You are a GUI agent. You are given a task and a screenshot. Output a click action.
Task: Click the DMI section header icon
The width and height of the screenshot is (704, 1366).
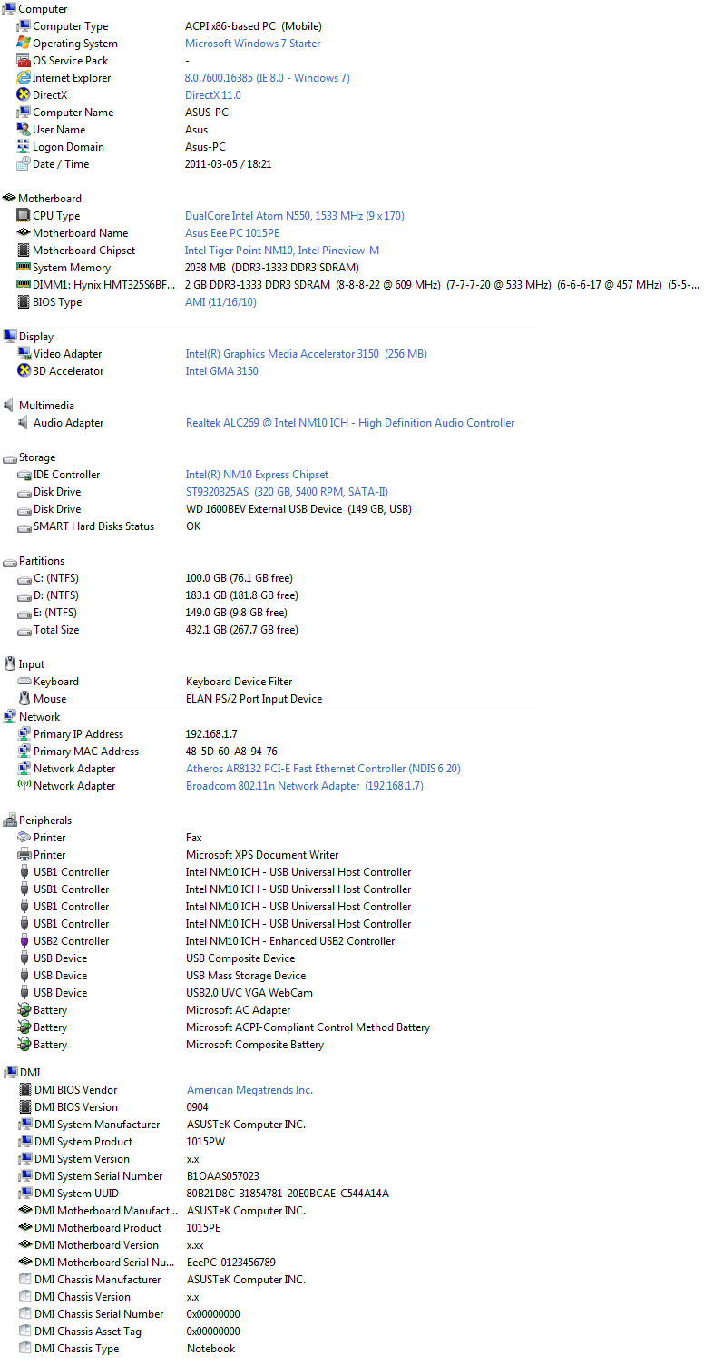click(x=9, y=1072)
